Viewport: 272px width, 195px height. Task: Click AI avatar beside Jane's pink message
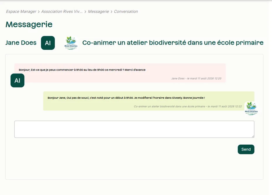pos(17,81)
